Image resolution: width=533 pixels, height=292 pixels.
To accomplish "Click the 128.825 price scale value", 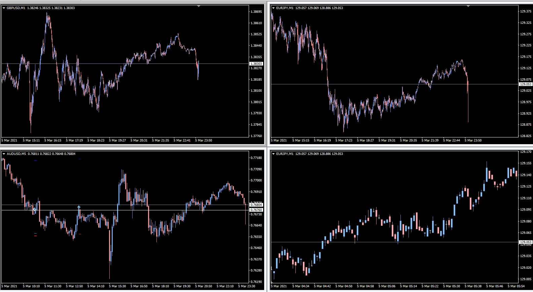I will pyautogui.click(x=526, y=136).
